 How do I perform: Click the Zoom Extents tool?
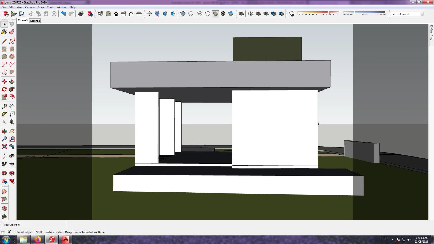(x=4, y=147)
